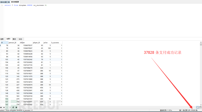Screen dimensions: 202x112
Task: Click the shijian column header
Action: (26, 43)
